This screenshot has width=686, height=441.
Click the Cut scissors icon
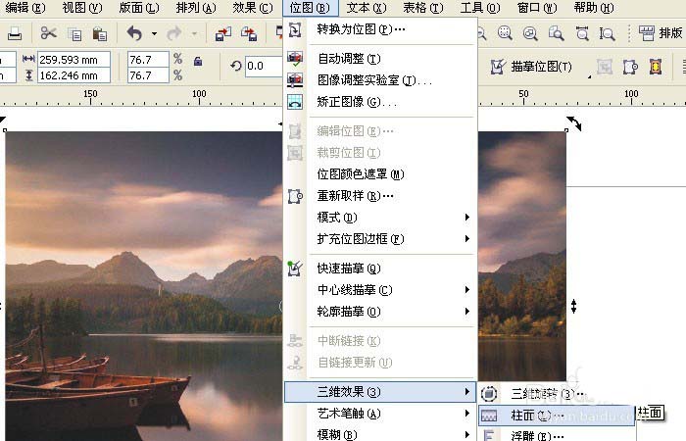[49, 33]
